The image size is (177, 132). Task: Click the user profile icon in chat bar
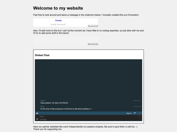(x=37, y=113)
